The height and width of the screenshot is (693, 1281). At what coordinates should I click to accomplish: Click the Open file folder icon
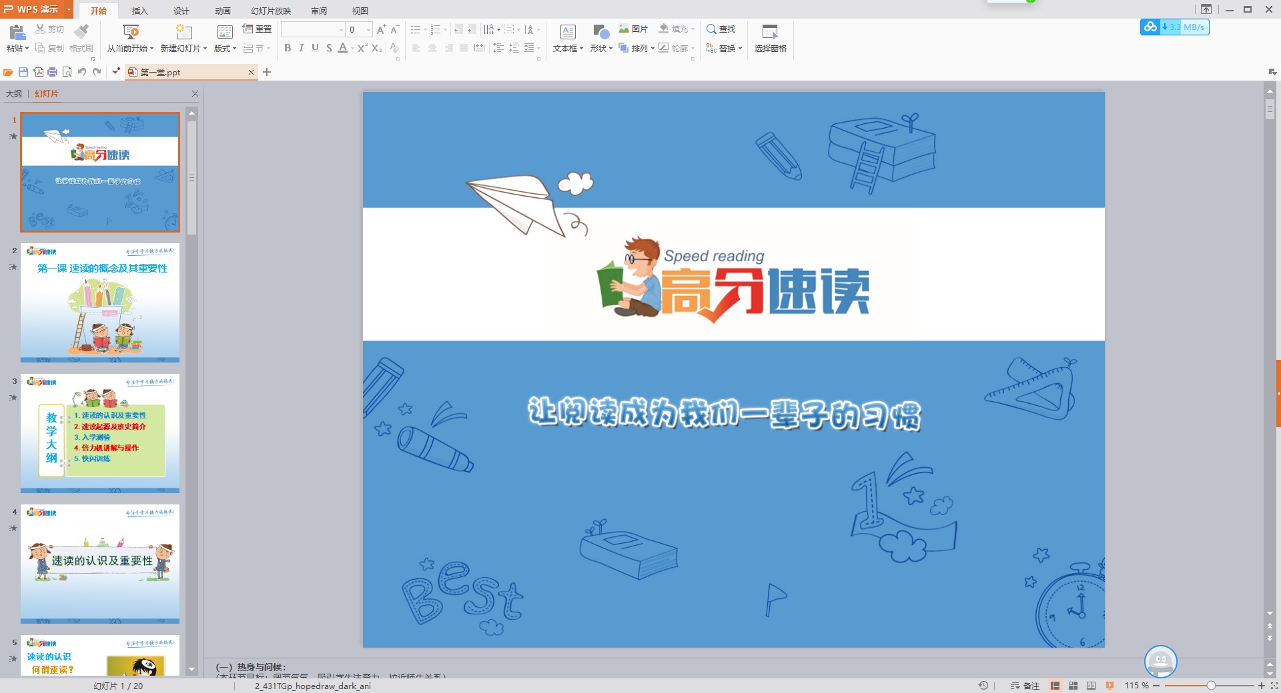[x=8, y=72]
